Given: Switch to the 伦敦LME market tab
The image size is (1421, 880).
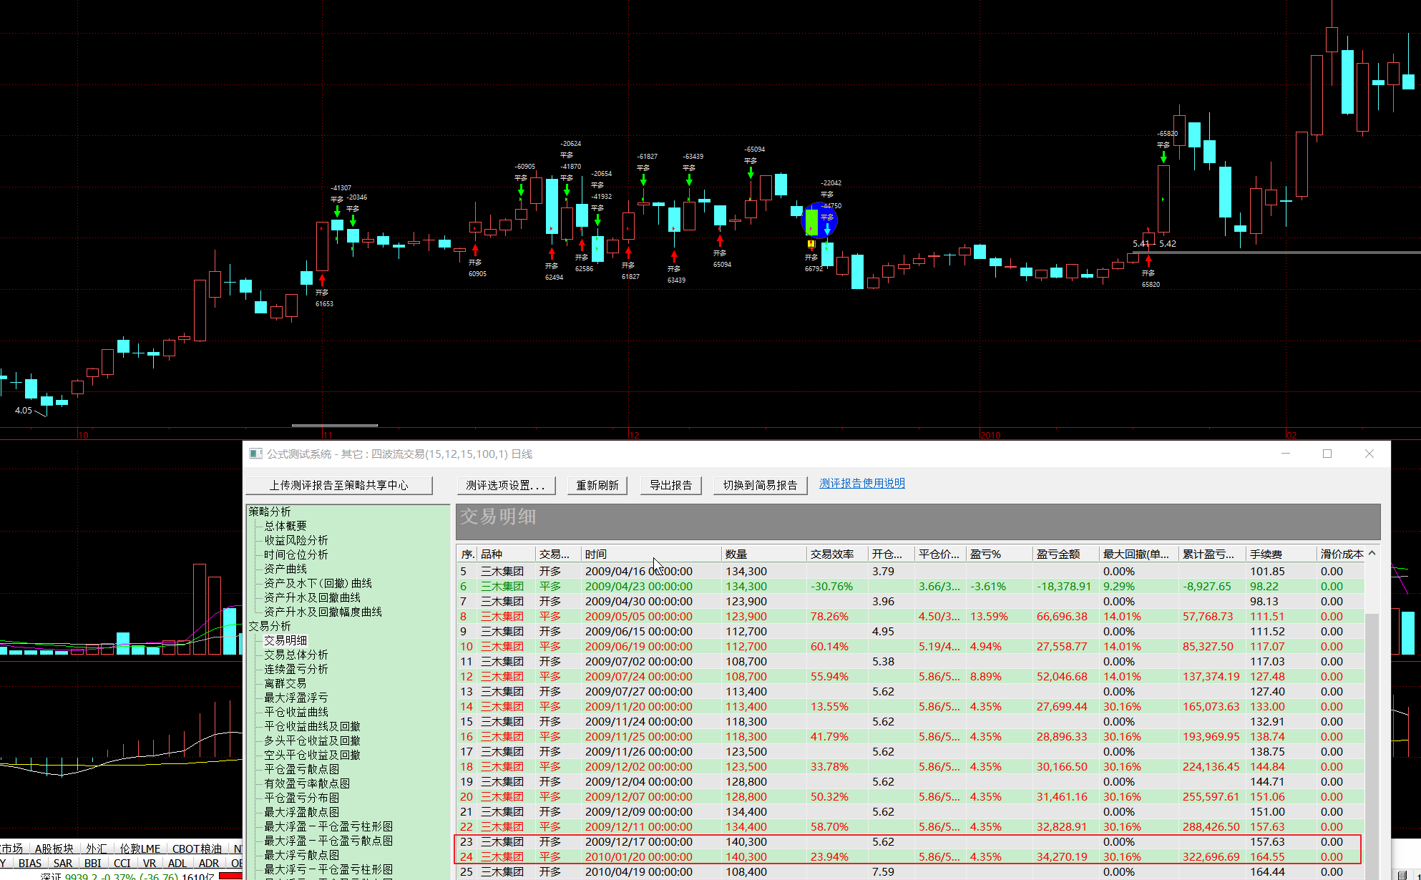Looking at the screenshot, I should 140,849.
